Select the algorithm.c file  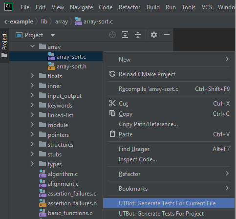pos(63,174)
